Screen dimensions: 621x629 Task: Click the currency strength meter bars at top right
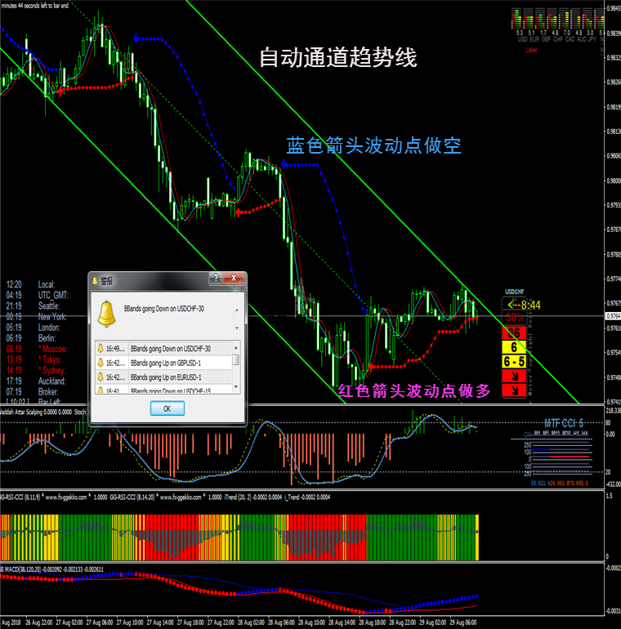tap(557, 19)
